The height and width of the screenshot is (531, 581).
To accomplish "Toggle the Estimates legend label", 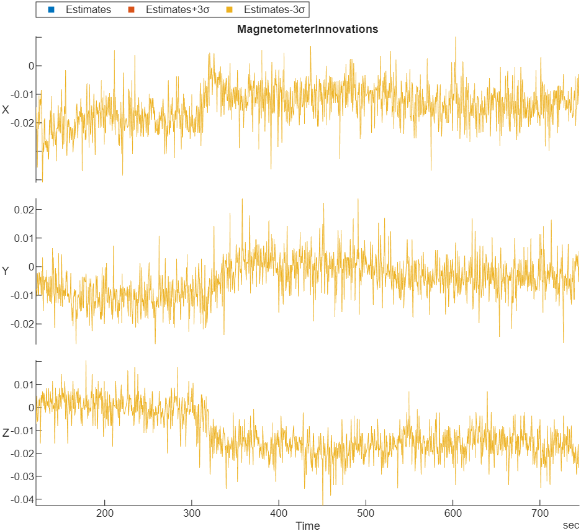I will 88,10.
